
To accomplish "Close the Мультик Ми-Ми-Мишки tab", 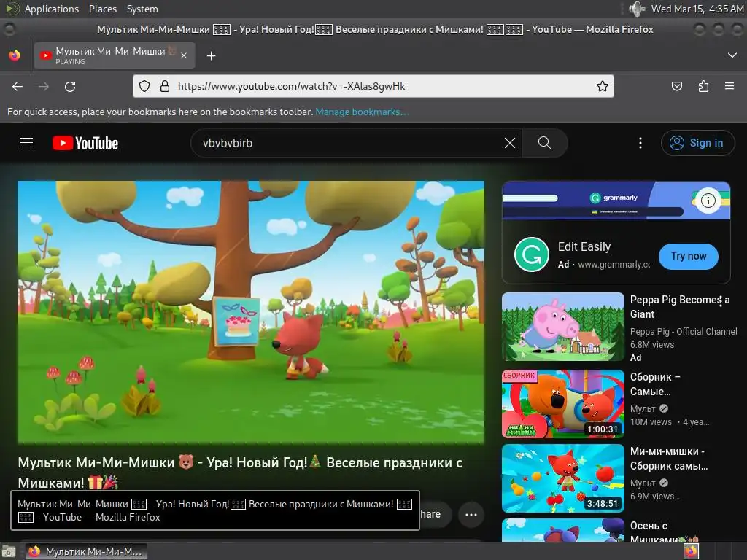I will point(184,55).
